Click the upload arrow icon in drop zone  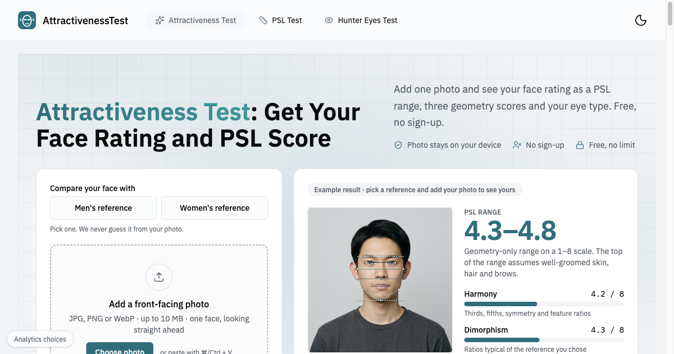(x=159, y=277)
